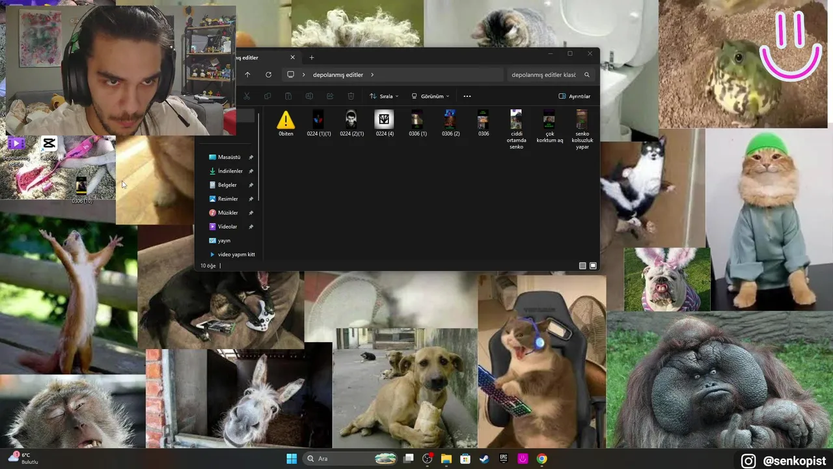Open depolanmış editler desktop shortcut
833x469 pixels.
pyautogui.click(x=16, y=152)
